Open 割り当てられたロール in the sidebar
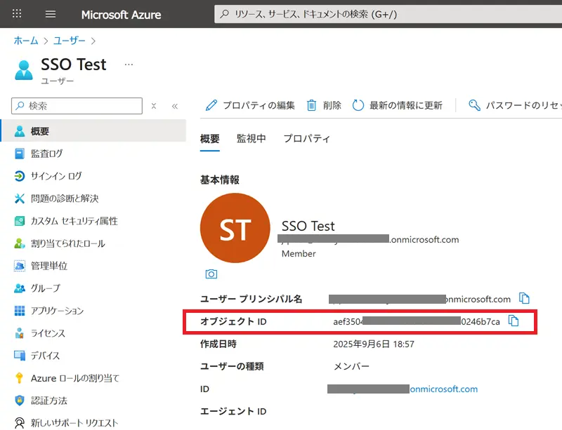Screen dimensions: 562x430 tap(67, 243)
